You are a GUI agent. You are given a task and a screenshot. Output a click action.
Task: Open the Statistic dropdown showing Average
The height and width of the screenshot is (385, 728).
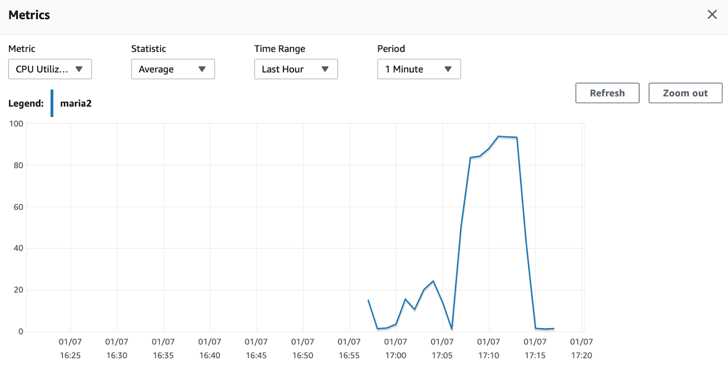pyautogui.click(x=172, y=69)
